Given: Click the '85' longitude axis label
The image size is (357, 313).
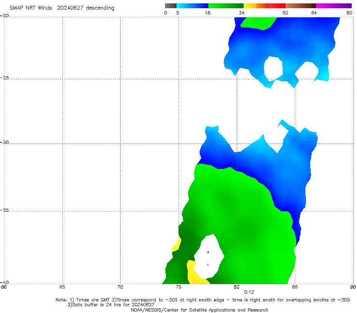Looking at the screenshot, I should 295,287.
